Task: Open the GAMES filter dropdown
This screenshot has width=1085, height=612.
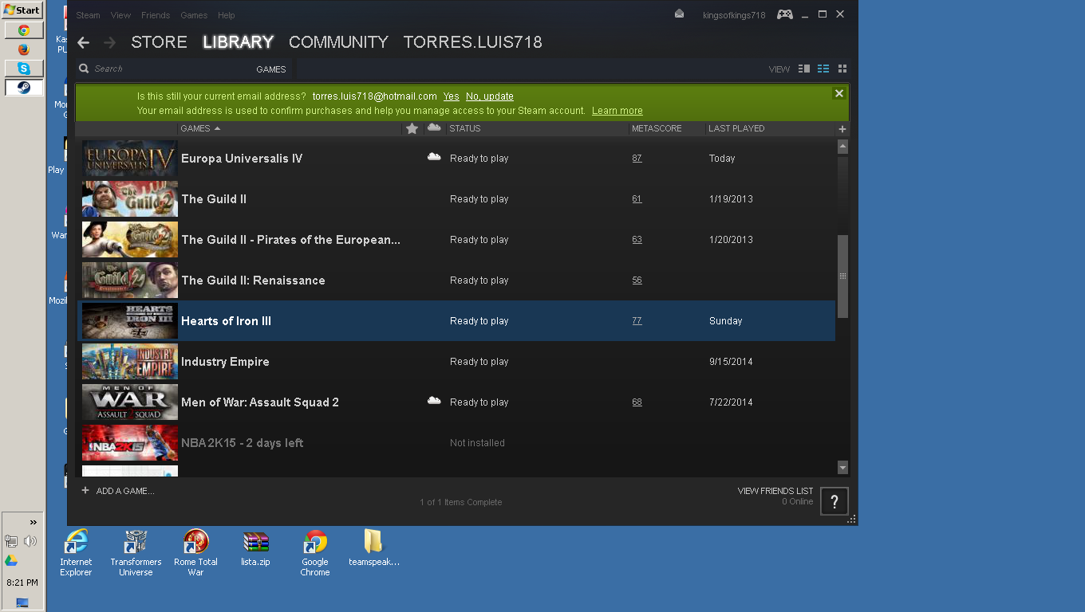Action: coord(270,69)
